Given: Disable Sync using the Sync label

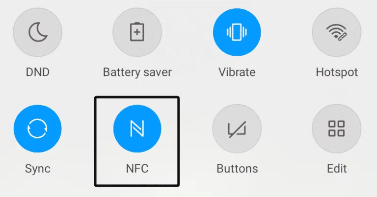Looking at the screenshot, I should pyautogui.click(x=38, y=169).
